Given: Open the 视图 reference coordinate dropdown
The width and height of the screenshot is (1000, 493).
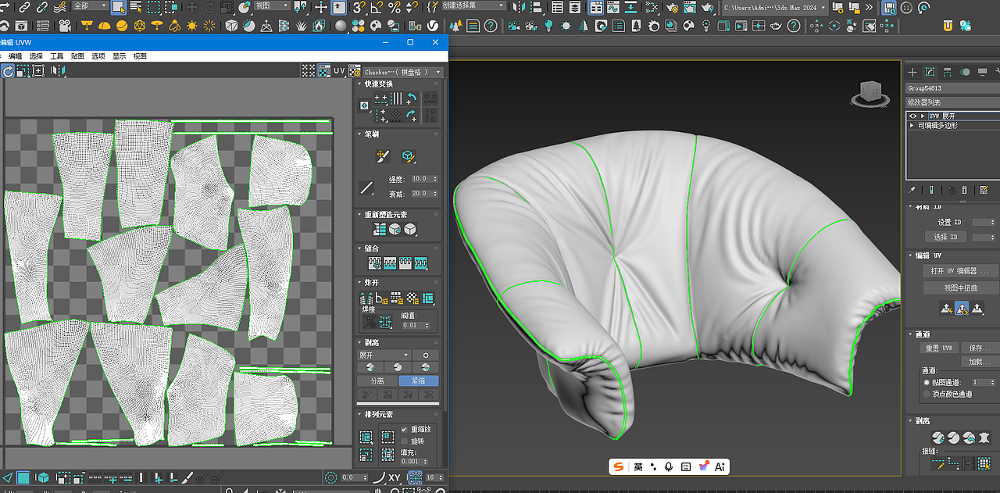Looking at the screenshot, I should [272, 5].
